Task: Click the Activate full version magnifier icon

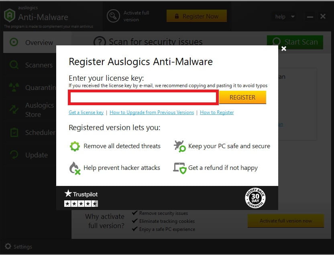Action: tap(113, 16)
